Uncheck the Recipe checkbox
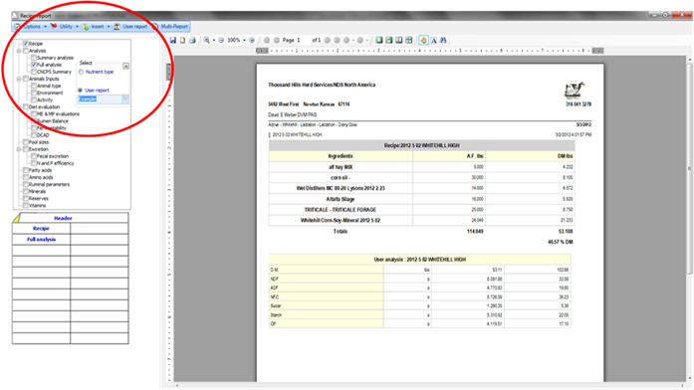694x390 pixels. pos(26,44)
